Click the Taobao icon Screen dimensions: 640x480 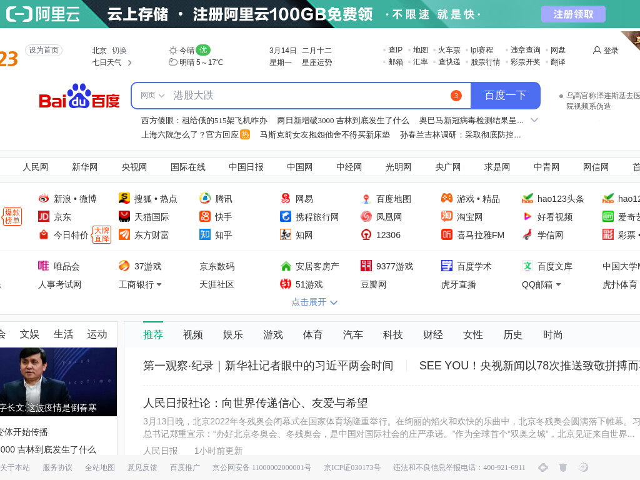coord(446,216)
